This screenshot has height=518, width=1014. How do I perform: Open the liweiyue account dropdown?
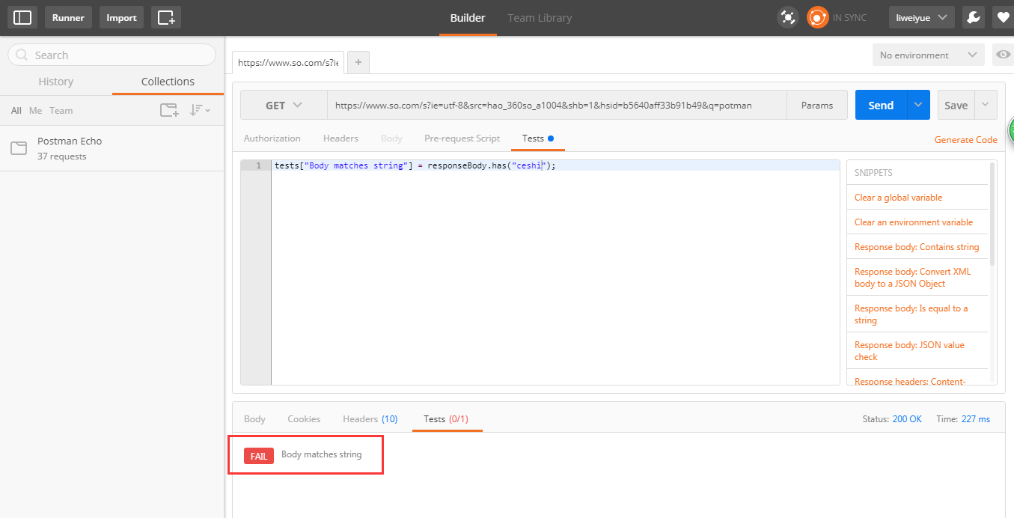(921, 17)
